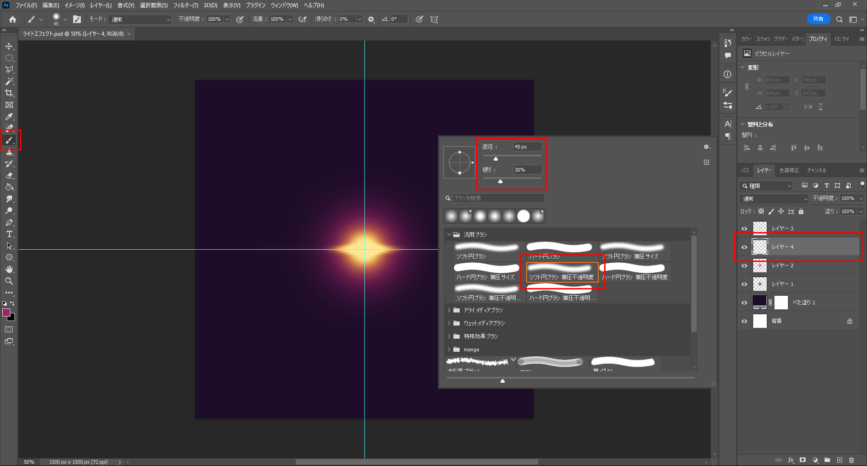Open the フィルター menu

point(186,5)
